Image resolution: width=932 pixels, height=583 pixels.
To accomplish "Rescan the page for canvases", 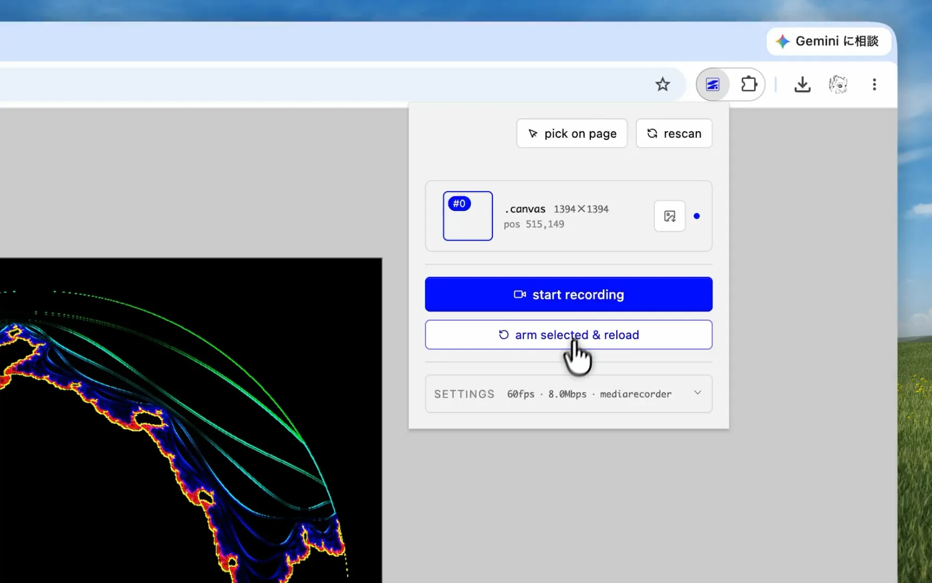I will (x=674, y=133).
